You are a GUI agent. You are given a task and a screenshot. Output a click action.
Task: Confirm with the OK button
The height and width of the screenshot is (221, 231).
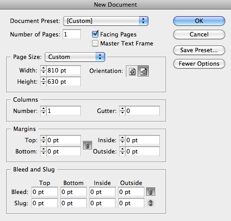pyautogui.click(x=199, y=21)
